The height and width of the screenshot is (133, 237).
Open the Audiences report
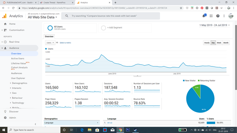click(x=16, y=73)
